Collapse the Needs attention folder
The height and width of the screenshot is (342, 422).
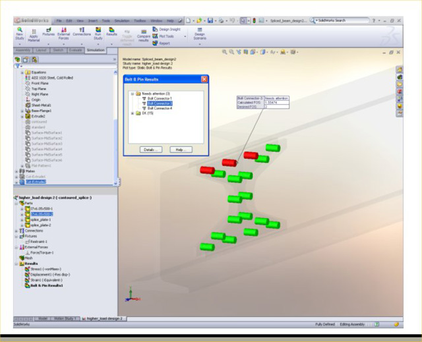pyautogui.click(x=132, y=94)
